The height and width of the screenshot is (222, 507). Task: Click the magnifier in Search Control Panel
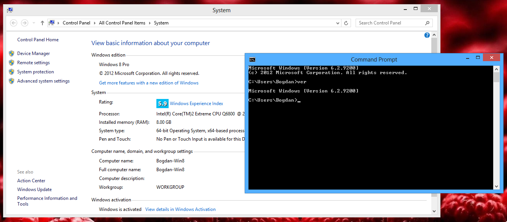pos(427,23)
